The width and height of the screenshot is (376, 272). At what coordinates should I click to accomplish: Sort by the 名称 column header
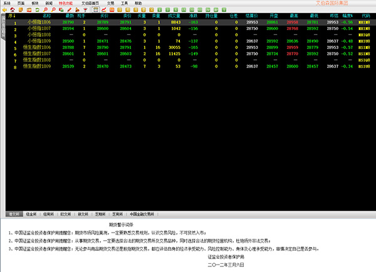pyautogui.click(x=47, y=16)
